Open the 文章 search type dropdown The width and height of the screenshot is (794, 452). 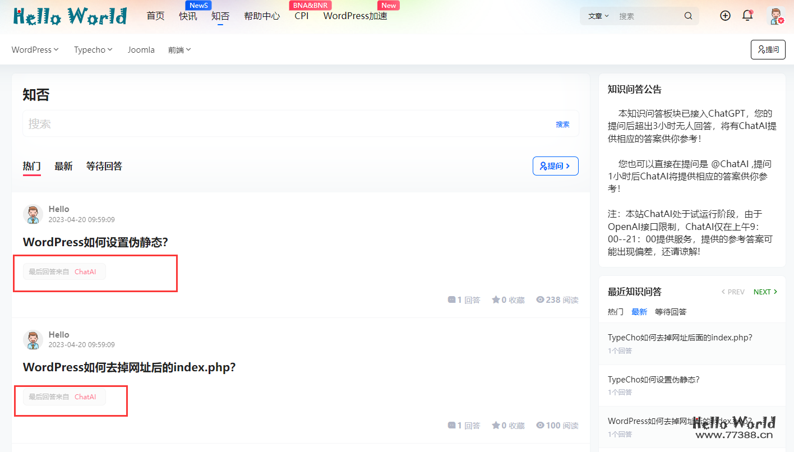(597, 16)
